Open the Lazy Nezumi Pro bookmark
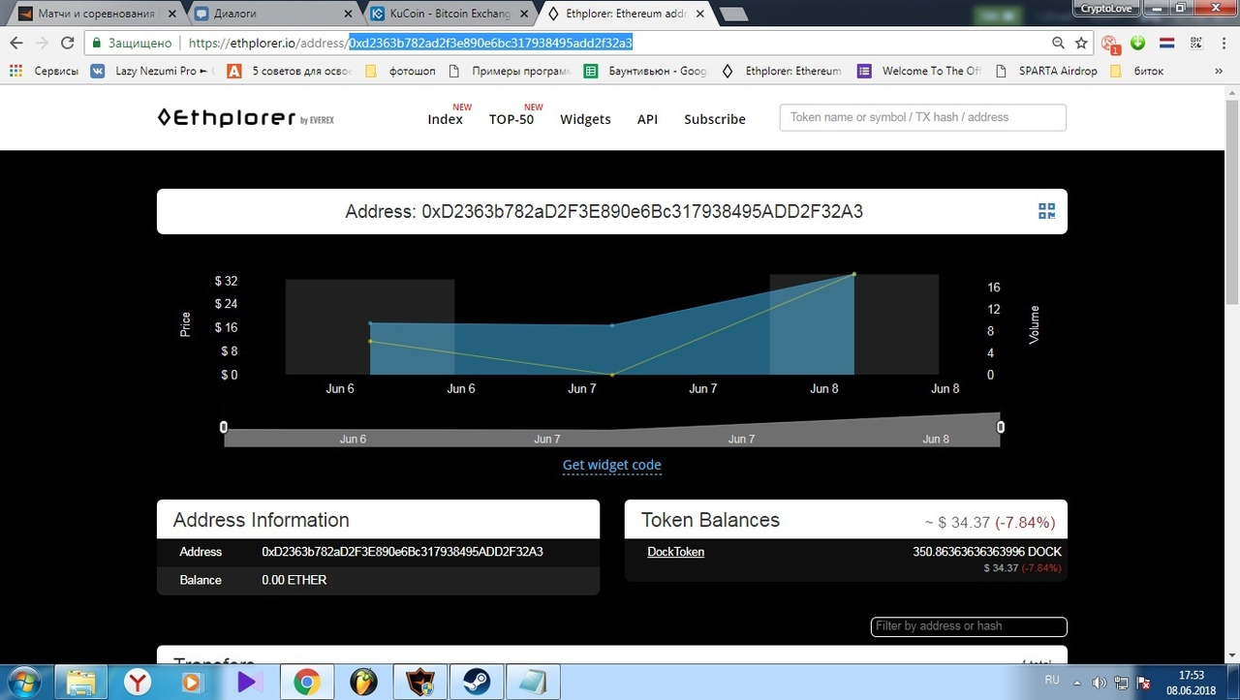Screen dimensions: 1240x700 tap(148, 71)
